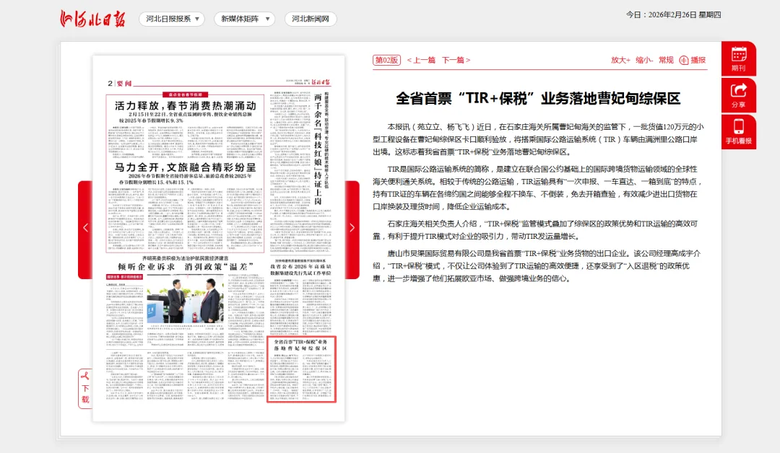This screenshot has width=780, height=453.
Task: Click the 2 要闻 page header
Action: coord(119,84)
